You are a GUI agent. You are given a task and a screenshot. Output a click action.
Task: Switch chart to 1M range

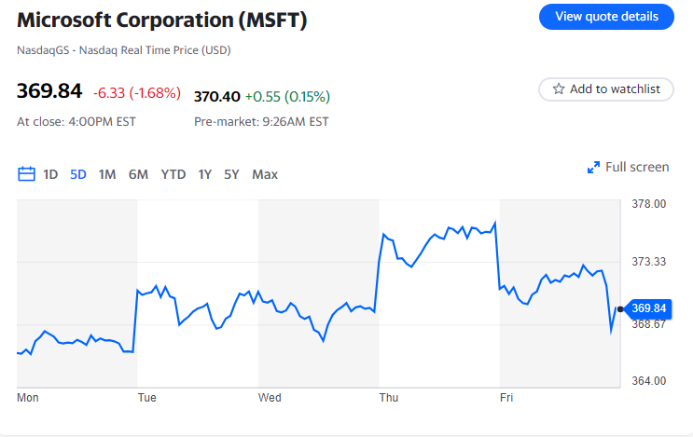point(107,174)
